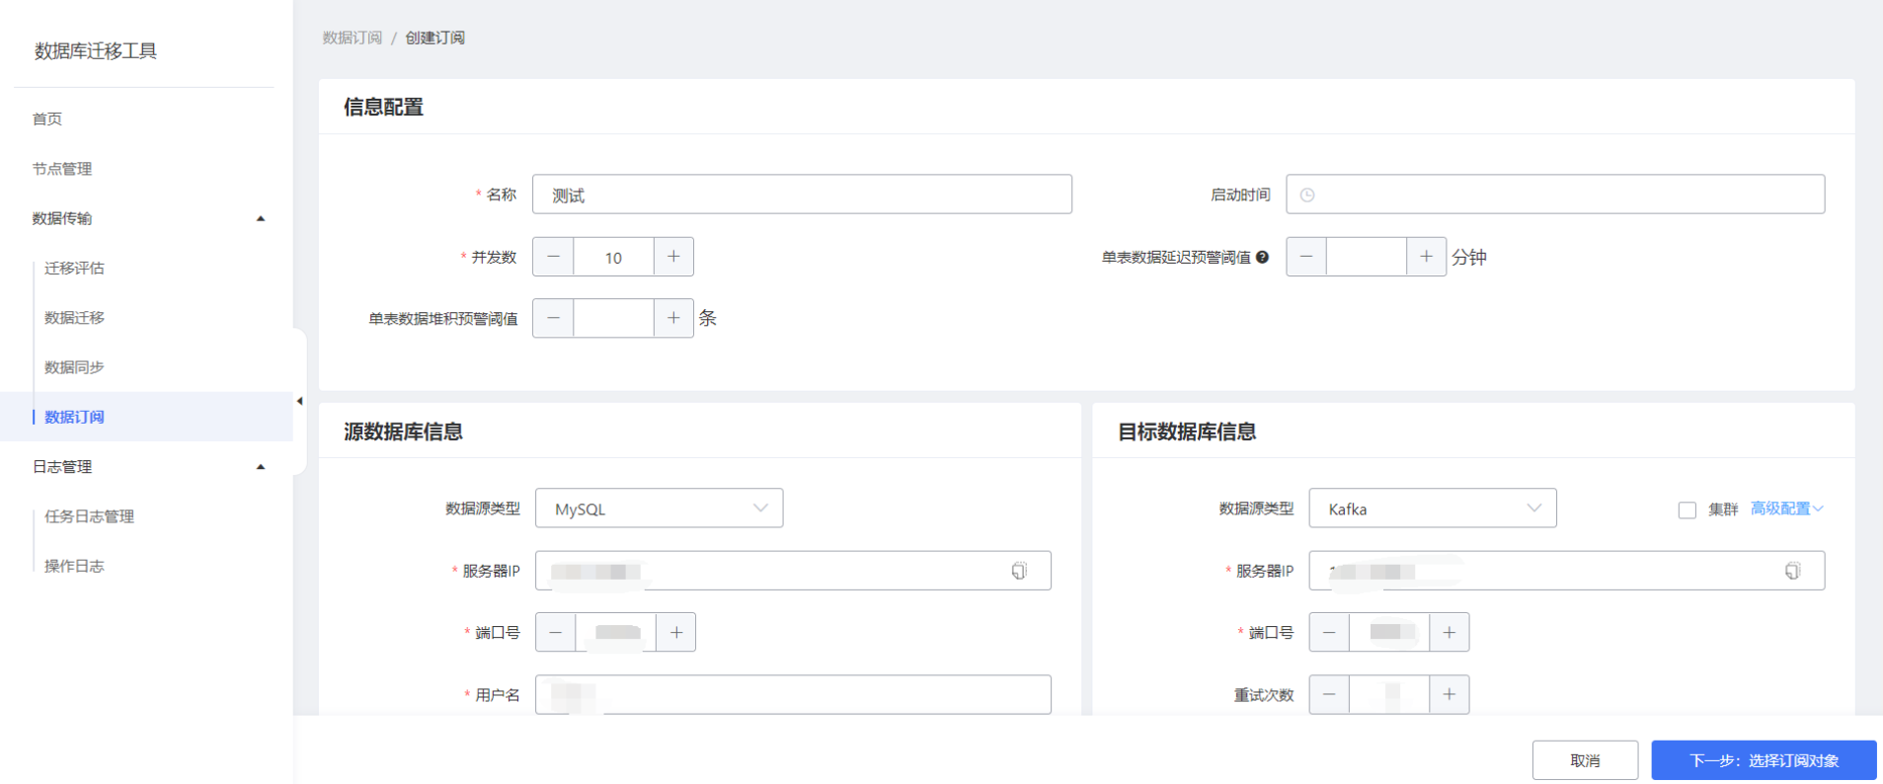Click the 数据库迁移工具 title

click(96, 50)
